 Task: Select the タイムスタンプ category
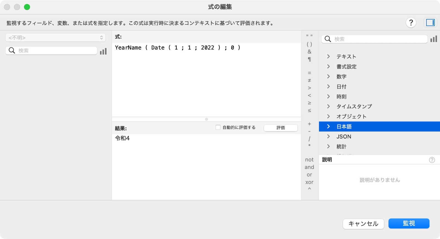(354, 106)
